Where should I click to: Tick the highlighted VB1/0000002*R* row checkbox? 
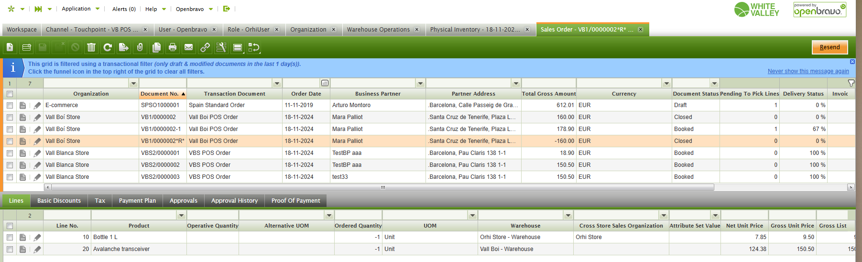pos(10,141)
